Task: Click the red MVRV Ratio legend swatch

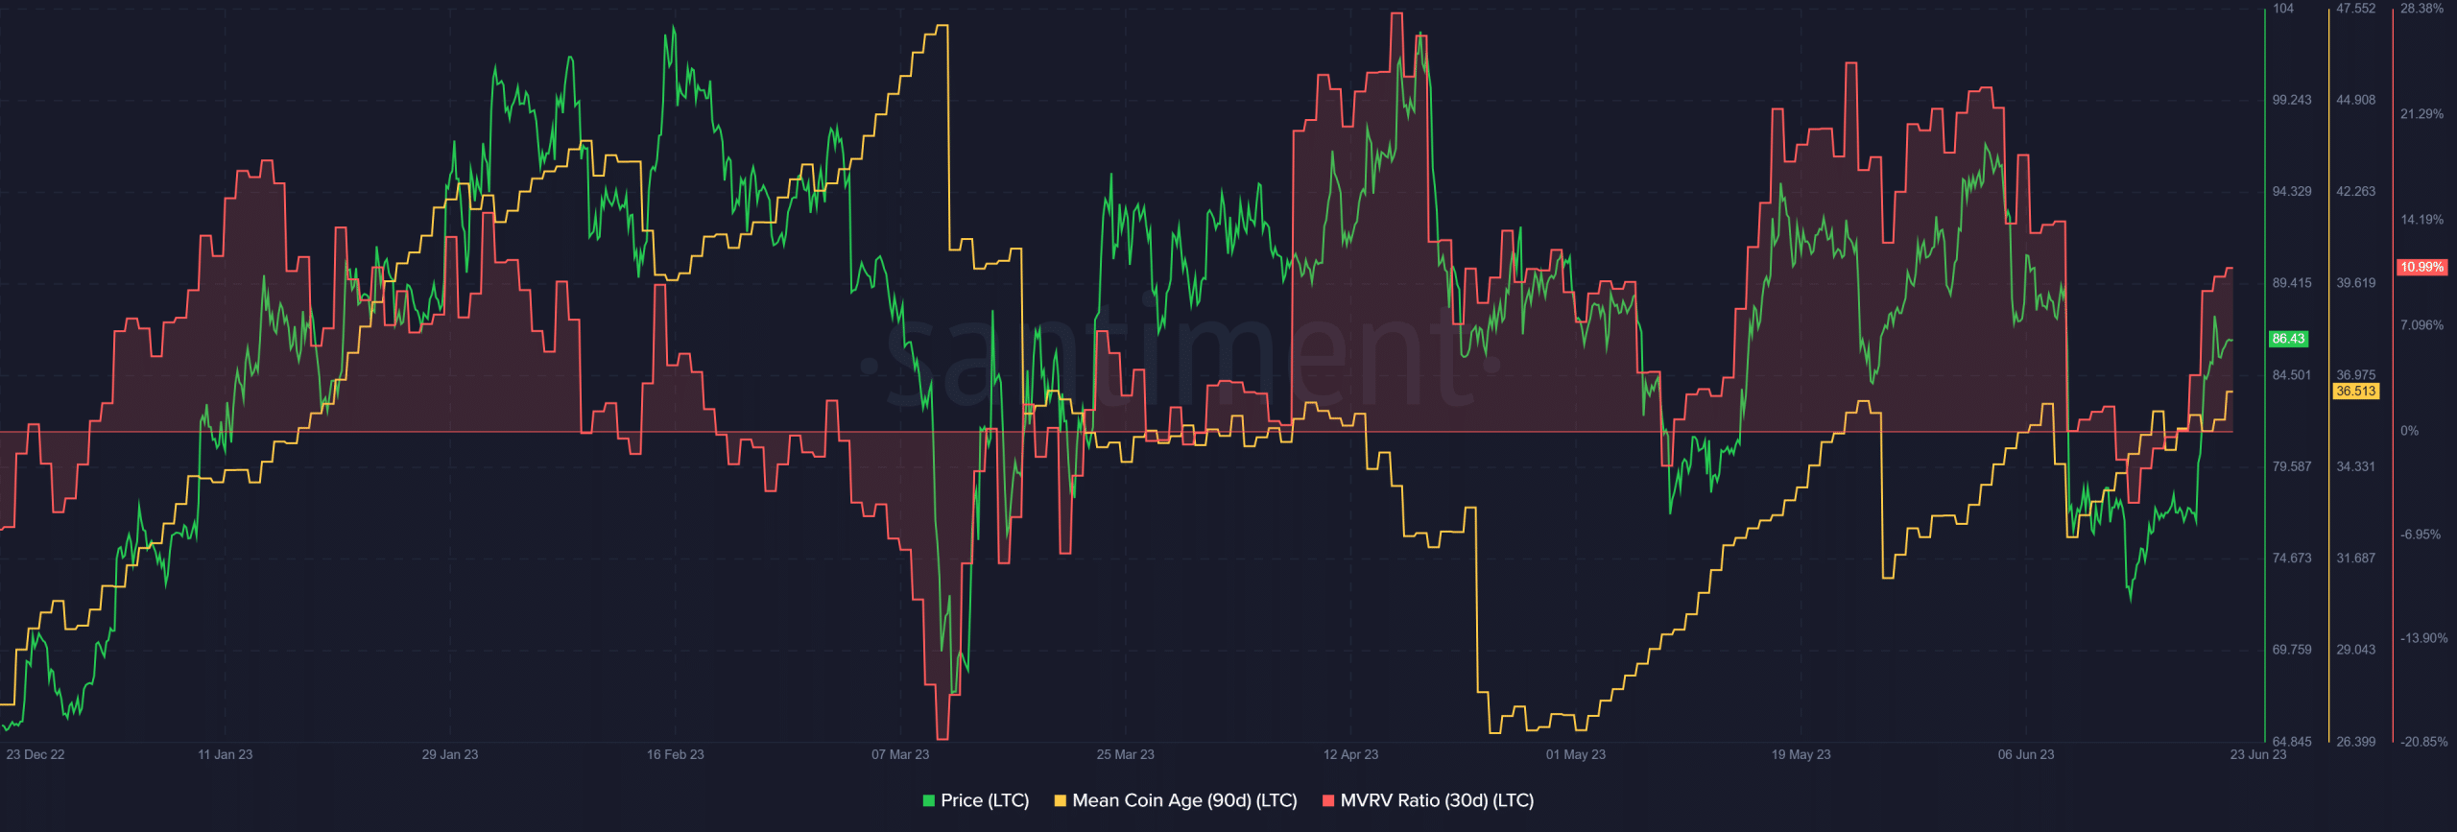Action: (1328, 800)
